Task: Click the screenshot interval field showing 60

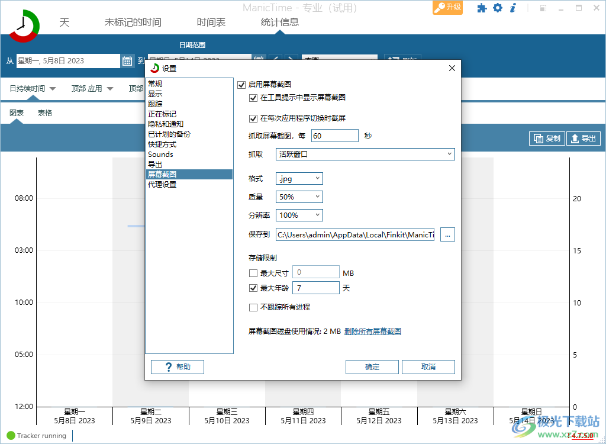Action: [x=335, y=136]
